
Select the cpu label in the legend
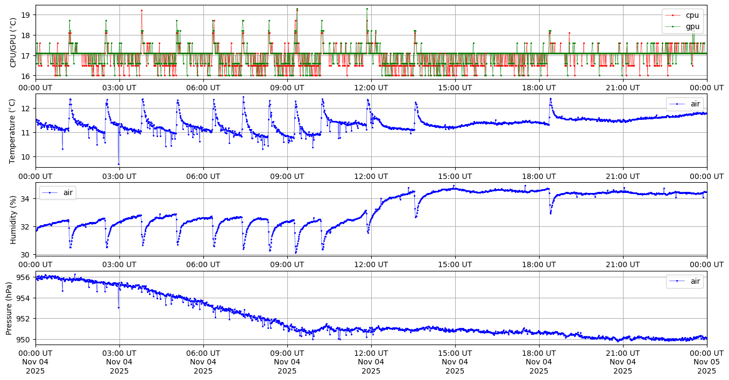tap(692, 15)
